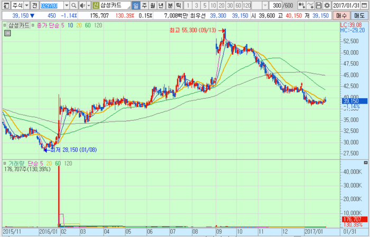Click the grid table icon below 삼성카드

(7, 33)
